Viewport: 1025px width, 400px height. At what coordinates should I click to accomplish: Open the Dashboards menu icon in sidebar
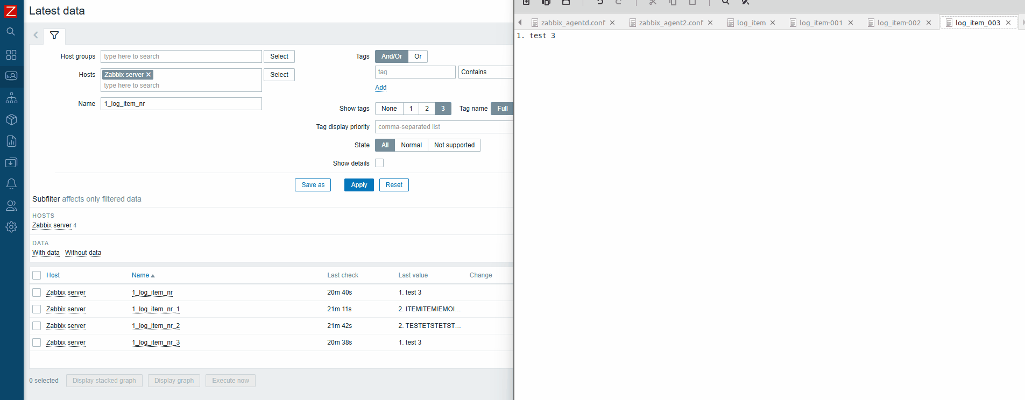(11, 55)
